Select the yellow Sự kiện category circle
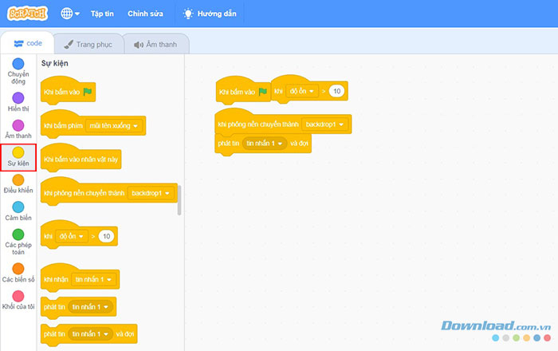Screen dimensions: 558x351 point(18,152)
